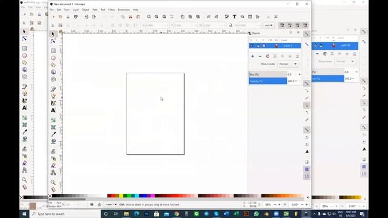
Task: Increase zoom percentage with plus button
Action: pos(279,205)
